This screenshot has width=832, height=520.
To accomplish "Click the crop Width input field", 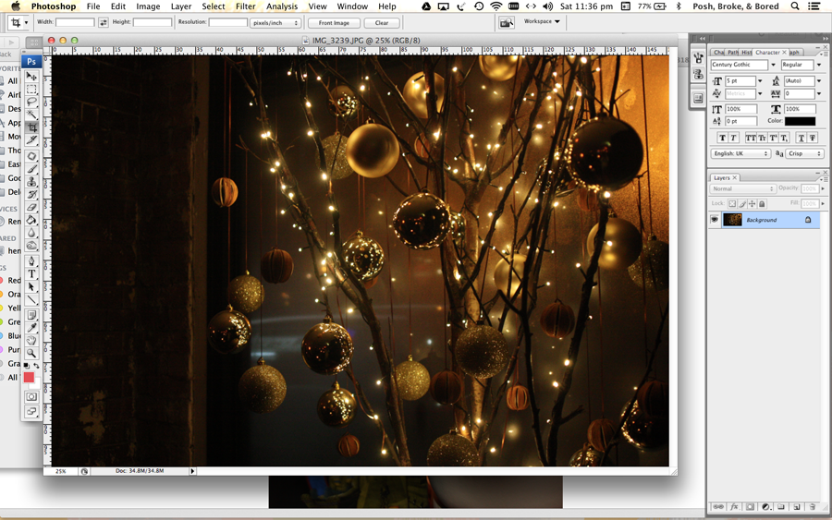I will coord(75,22).
